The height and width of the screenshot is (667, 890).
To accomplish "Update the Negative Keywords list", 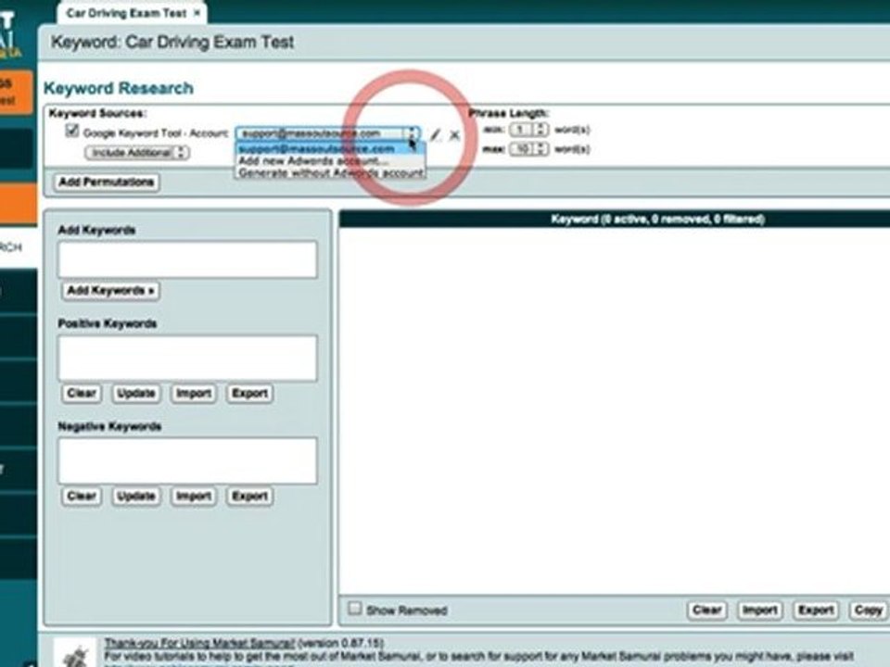I will 135,497.
